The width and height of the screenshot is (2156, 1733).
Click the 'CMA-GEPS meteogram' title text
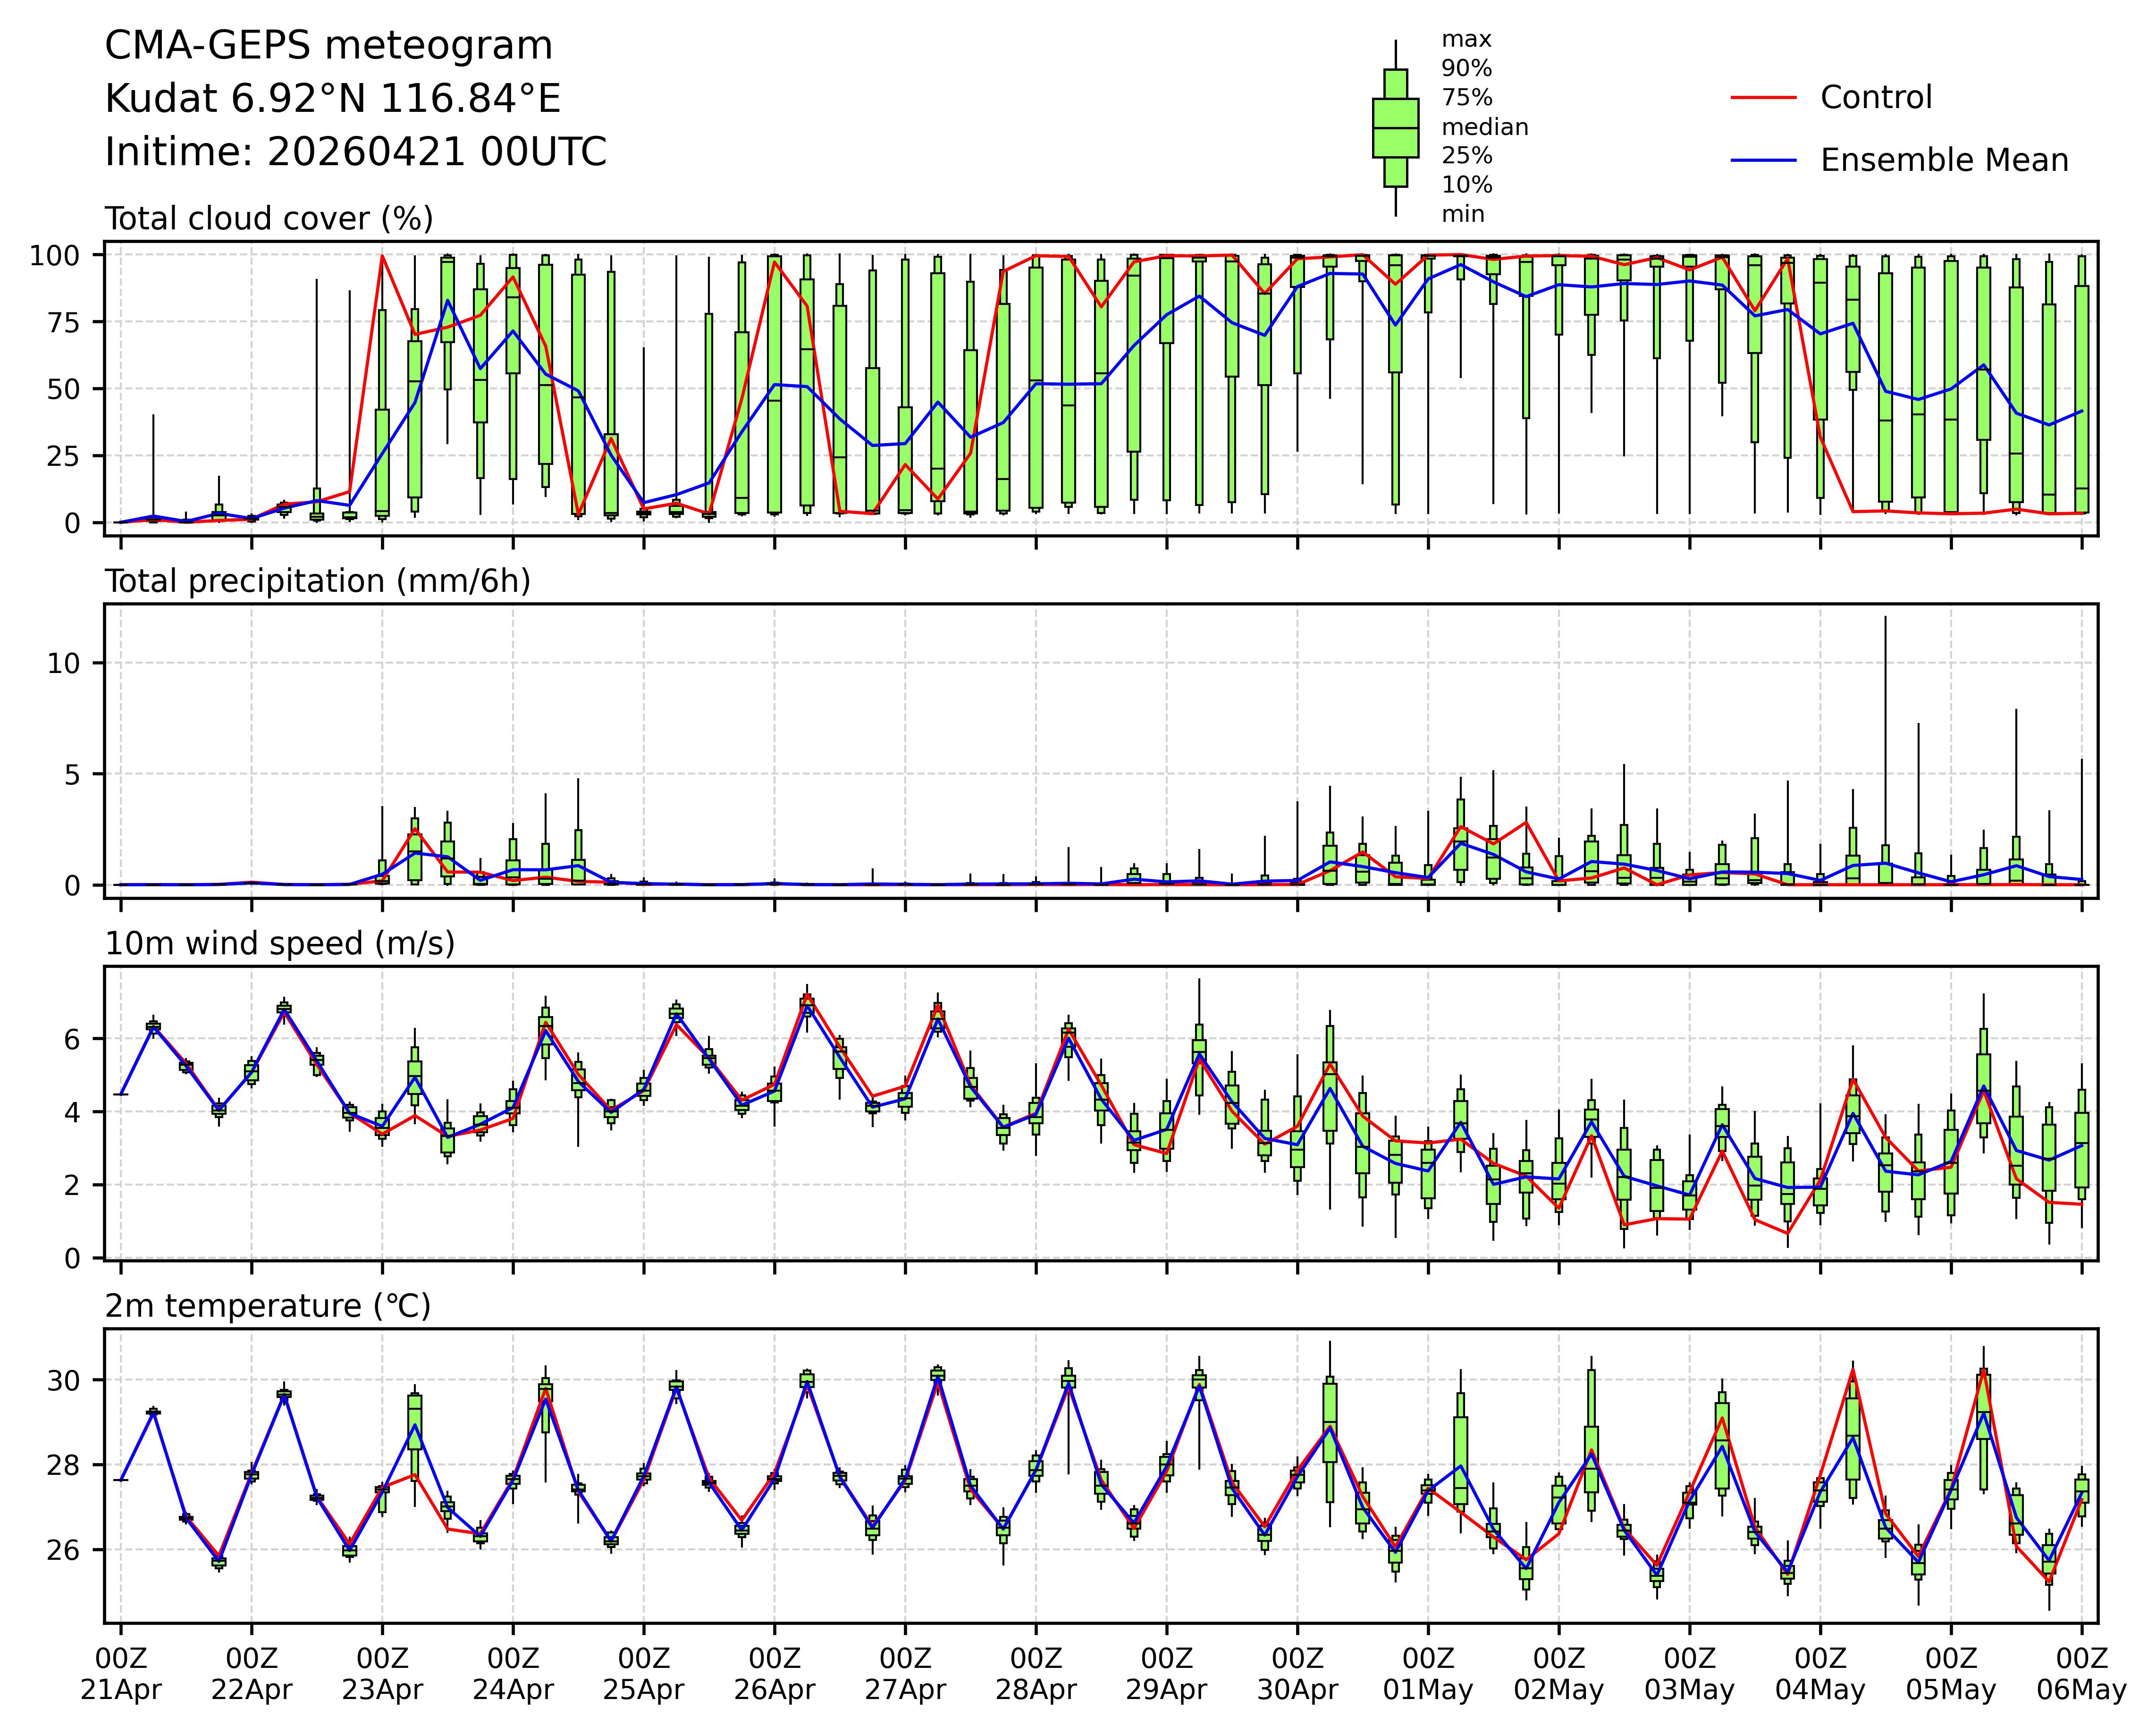329,46
